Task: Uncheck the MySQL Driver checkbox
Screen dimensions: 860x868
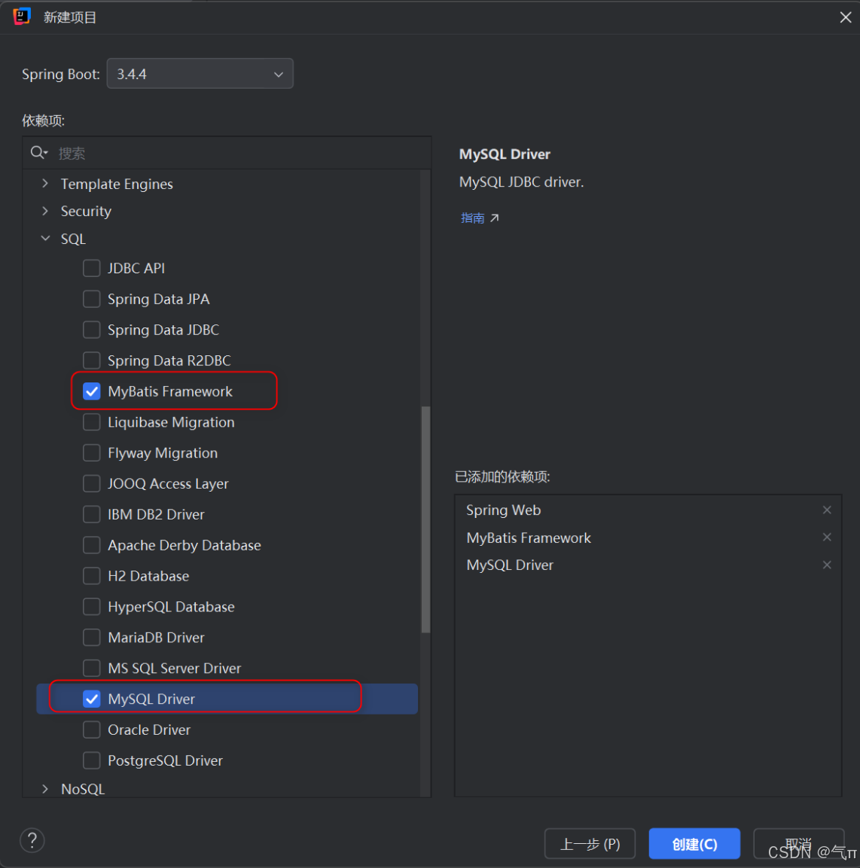Action: pyautogui.click(x=91, y=699)
